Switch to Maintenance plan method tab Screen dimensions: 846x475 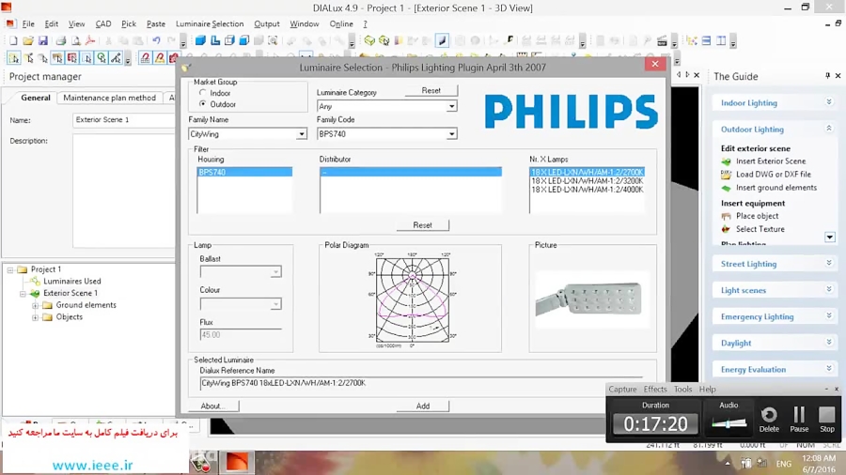(x=110, y=98)
